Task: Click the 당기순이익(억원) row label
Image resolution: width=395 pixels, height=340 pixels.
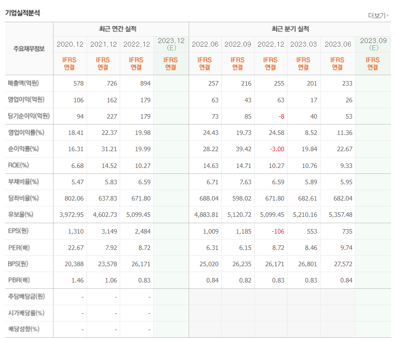Action: tap(29, 116)
